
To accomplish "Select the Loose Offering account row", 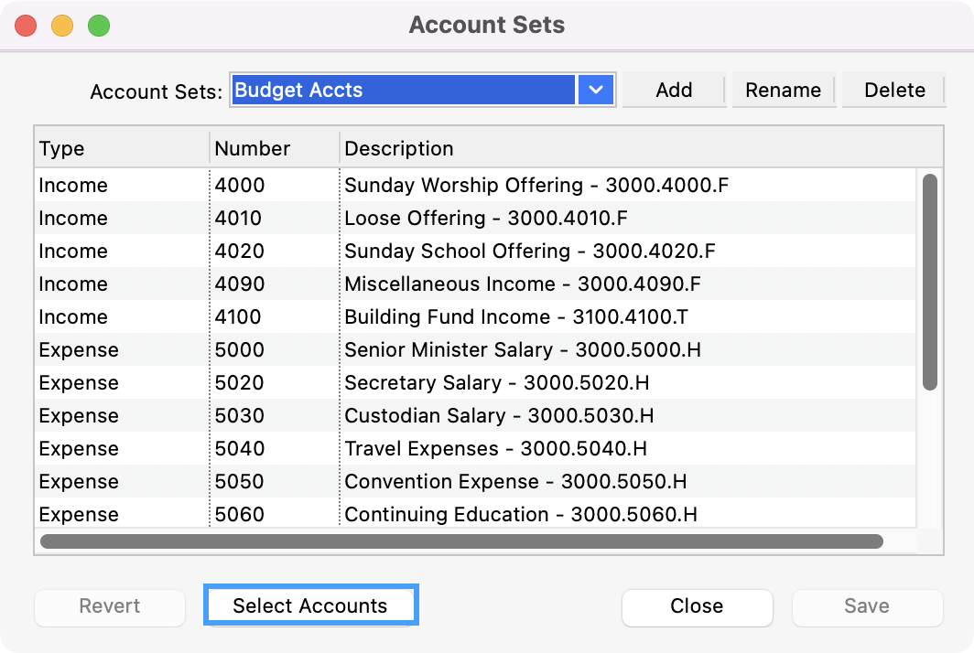I will 485,219.
